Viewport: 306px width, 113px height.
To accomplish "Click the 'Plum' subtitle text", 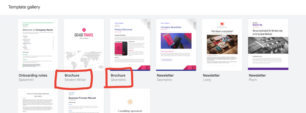I will [x=253, y=80].
